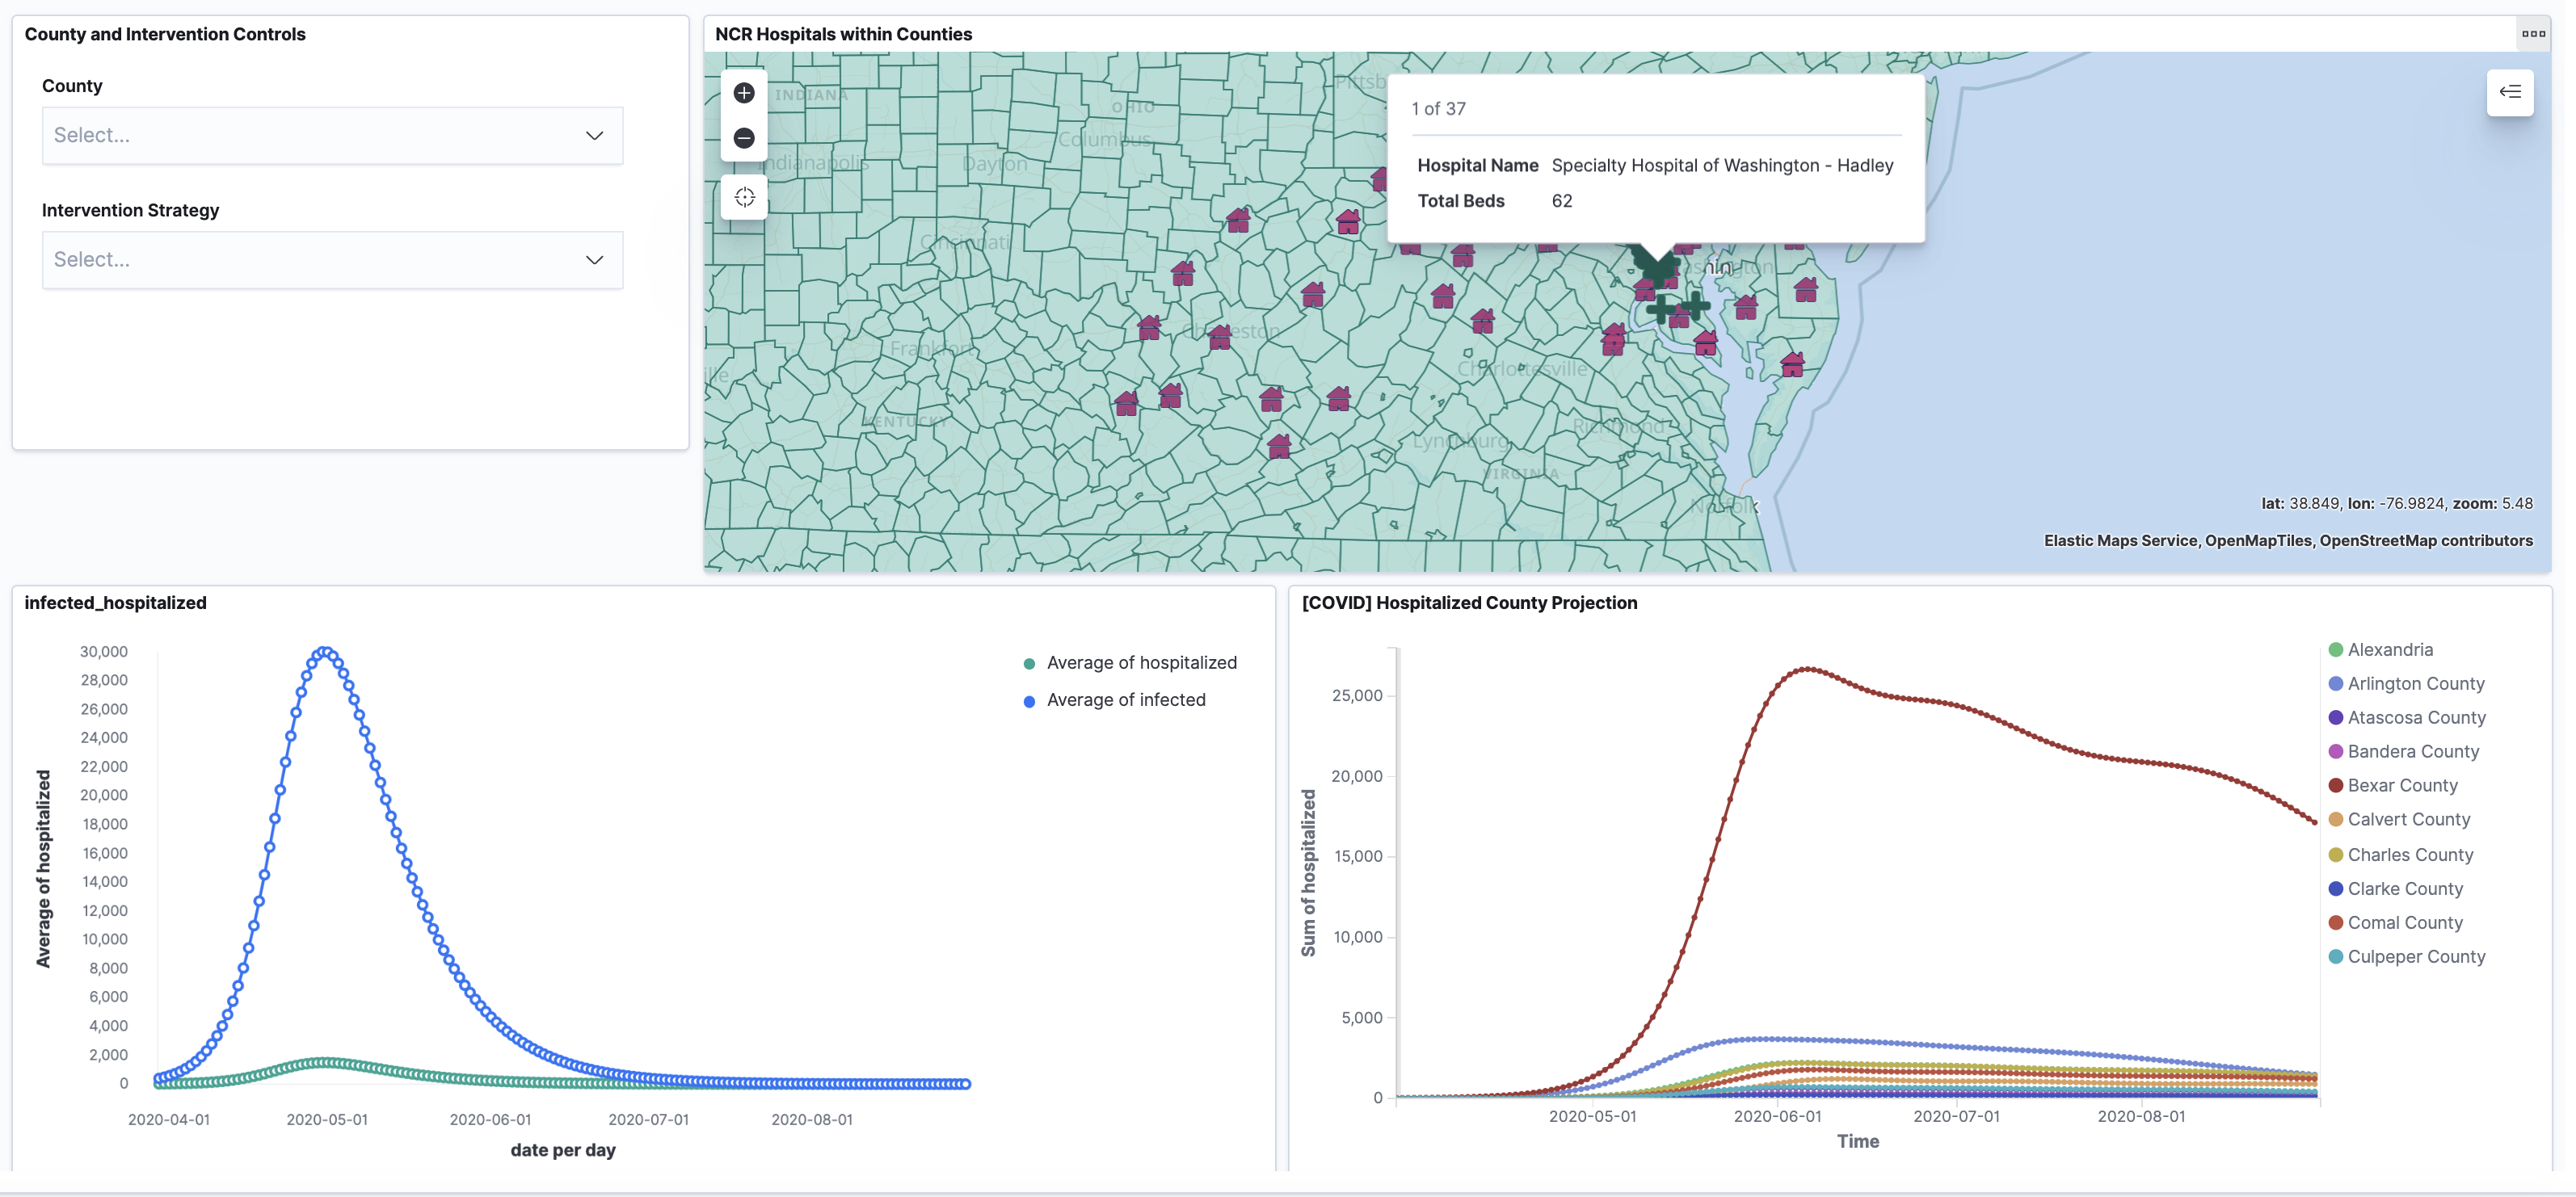Click Arlington County in the legend
Screen dimensions: 2576x1197
pyautogui.click(x=2415, y=683)
